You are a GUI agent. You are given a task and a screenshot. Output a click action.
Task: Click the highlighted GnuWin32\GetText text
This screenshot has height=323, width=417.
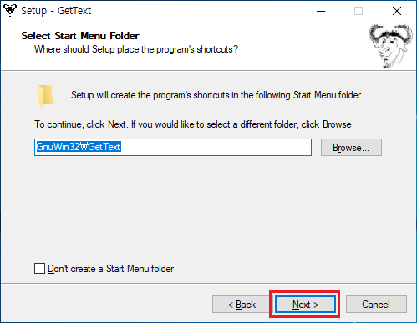coord(79,147)
